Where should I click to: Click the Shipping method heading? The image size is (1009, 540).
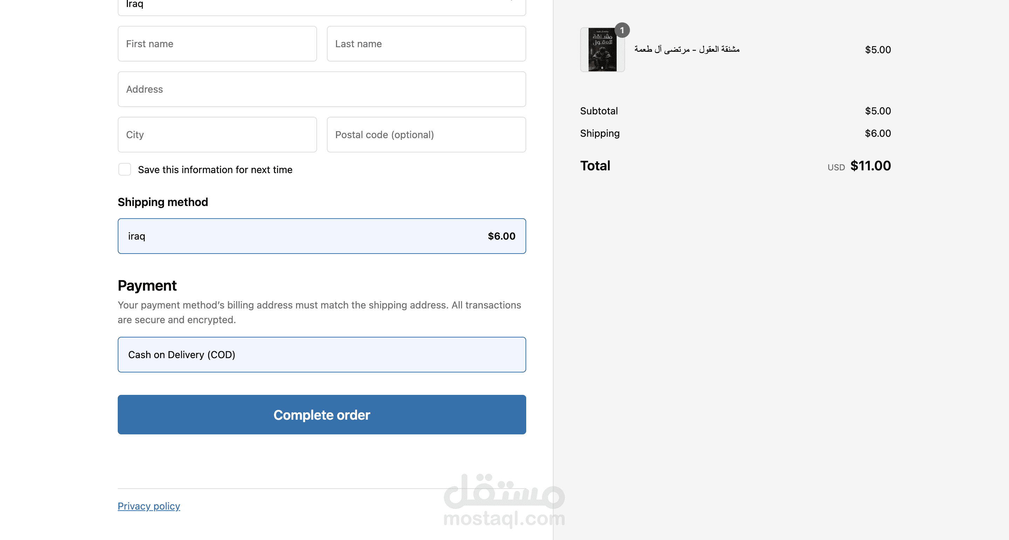163,202
